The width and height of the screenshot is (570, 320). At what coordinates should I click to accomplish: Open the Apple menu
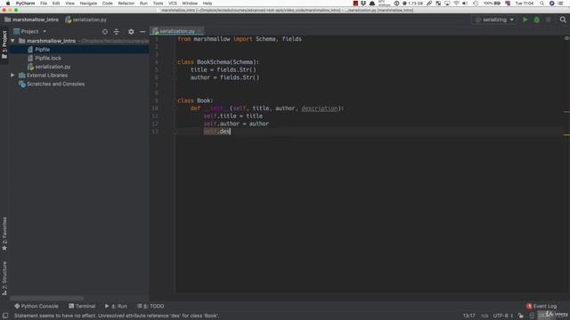pyautogui.click(x=8, y=4)
